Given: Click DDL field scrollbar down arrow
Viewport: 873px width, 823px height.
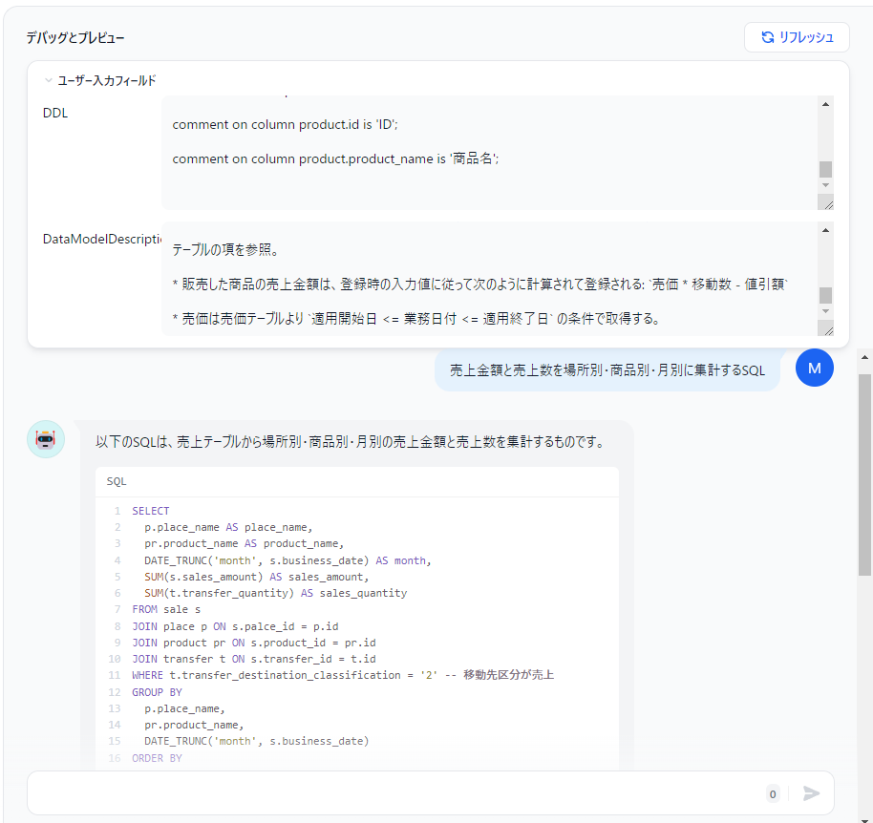Looking at the screenshot, I should coord(825,185).
